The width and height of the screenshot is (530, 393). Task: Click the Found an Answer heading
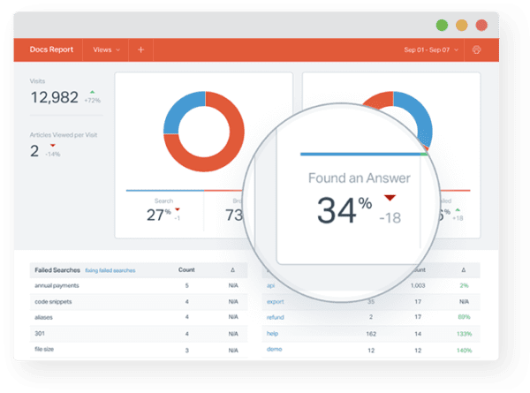[360, 178]
